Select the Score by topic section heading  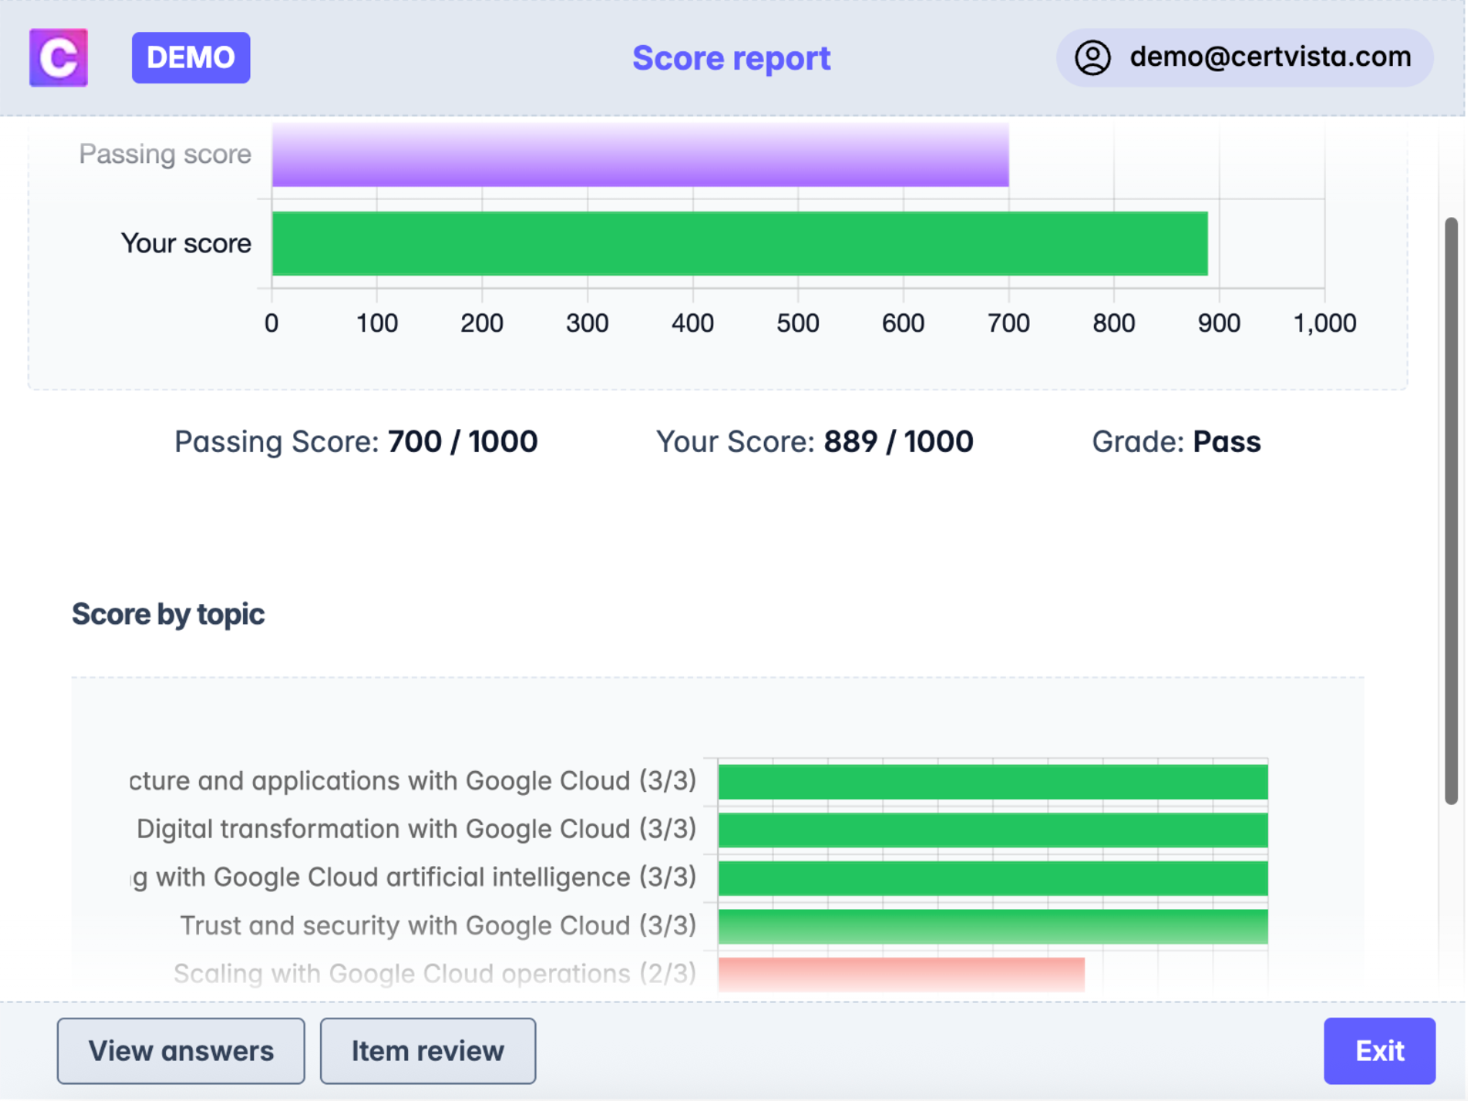point(168,614)
